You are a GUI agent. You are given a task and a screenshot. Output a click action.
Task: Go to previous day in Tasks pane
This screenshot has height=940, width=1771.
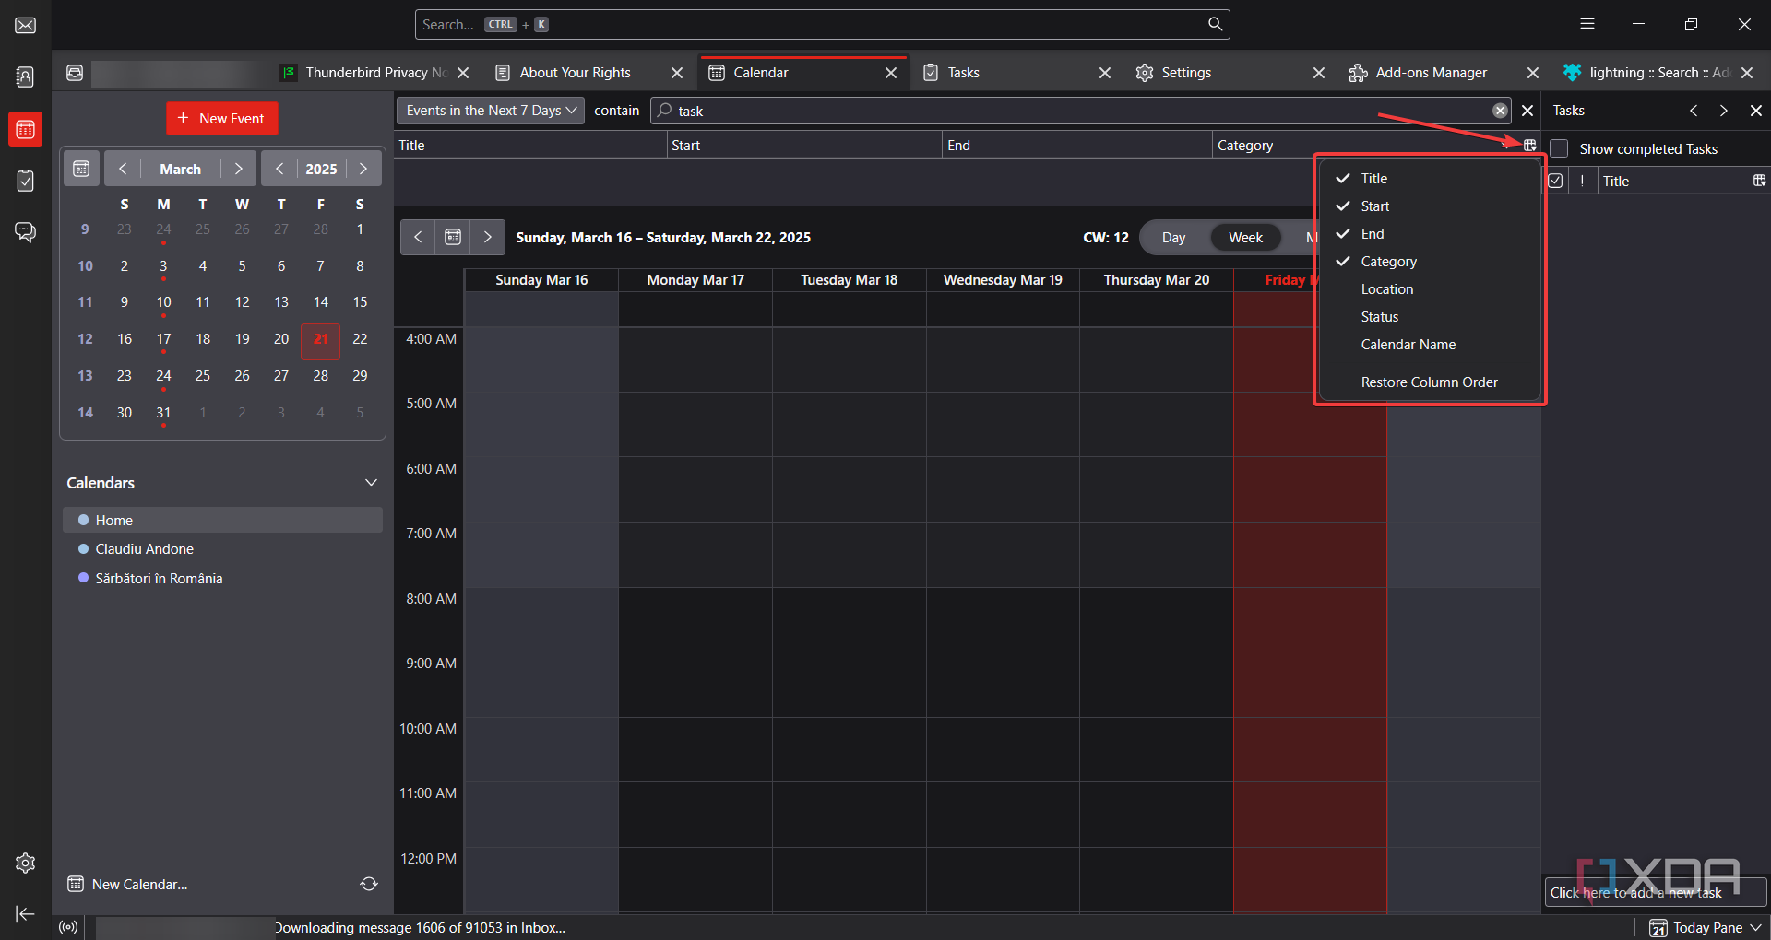(x=1694, y=111)
